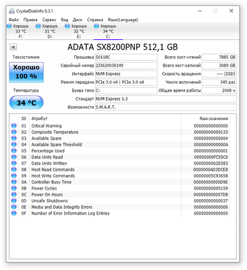Select the F: drive status orb
Image resolution: width=247 pixels, height=270 pixels.
click(9, 26)
